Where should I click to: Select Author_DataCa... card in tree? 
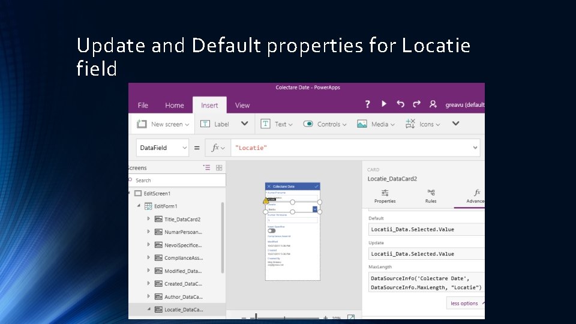[x=184, y=297]
